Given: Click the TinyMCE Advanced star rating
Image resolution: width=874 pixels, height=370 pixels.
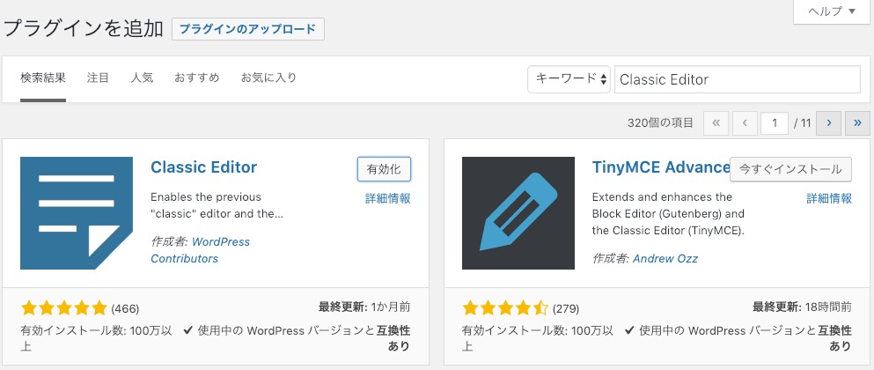Looking at the screenshot, I should pyautogui.click(x=505, y=308).
